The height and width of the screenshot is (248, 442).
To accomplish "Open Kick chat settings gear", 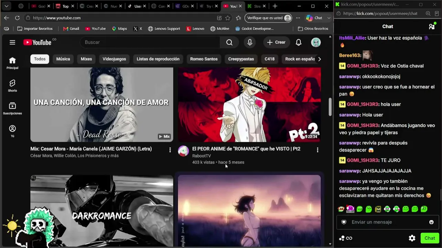I will point(412,238).
